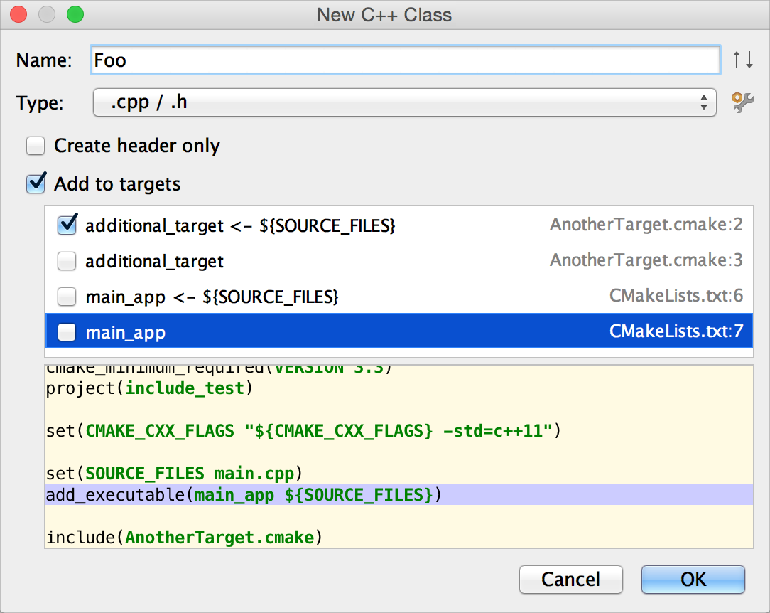Check the additional_target checkbox at AnotherTarget.cmake:3
Image resolution: width=770 pixels, height=613 pixels.
point(66,261)
